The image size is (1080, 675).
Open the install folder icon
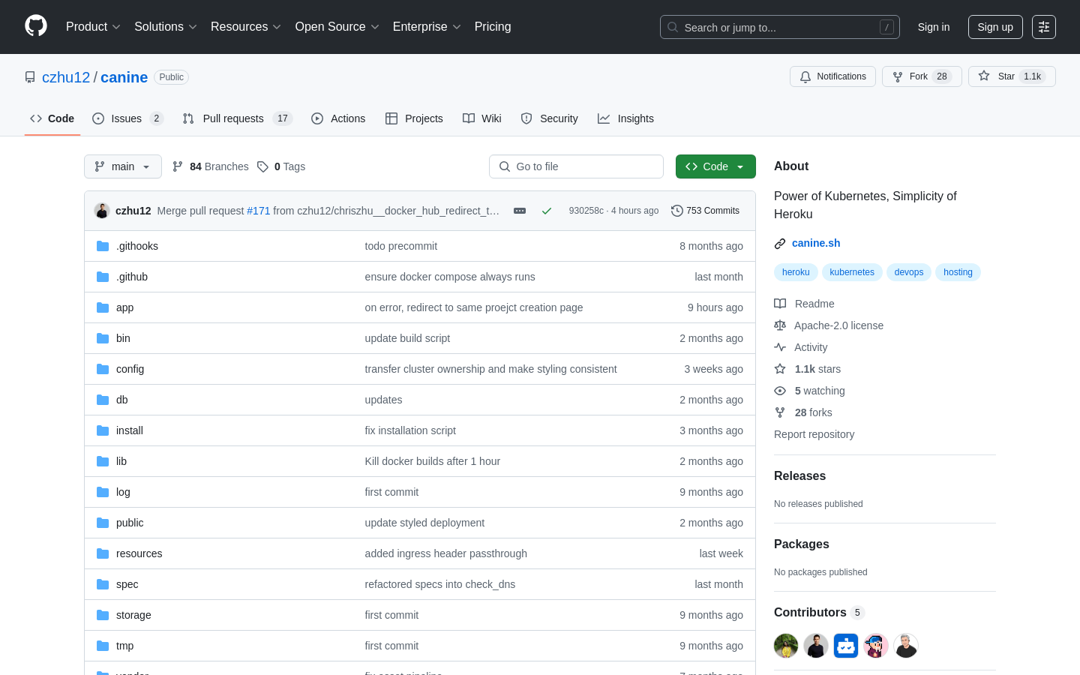pyautogui.click(x=103, y=430)
